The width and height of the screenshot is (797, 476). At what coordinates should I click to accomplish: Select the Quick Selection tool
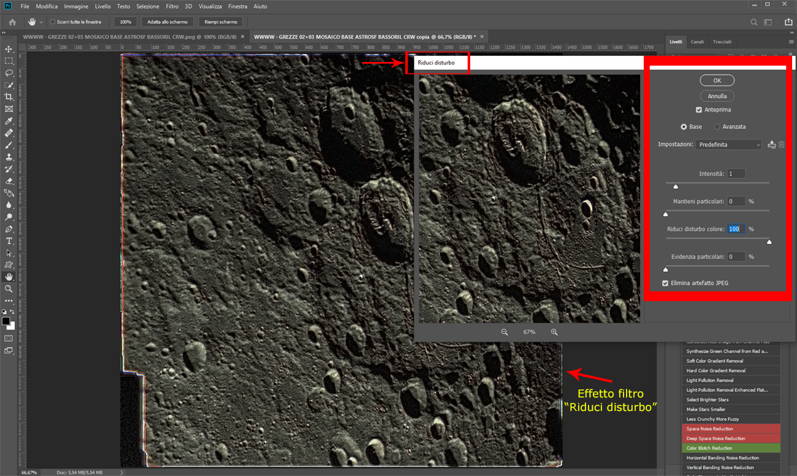[9, 85]
